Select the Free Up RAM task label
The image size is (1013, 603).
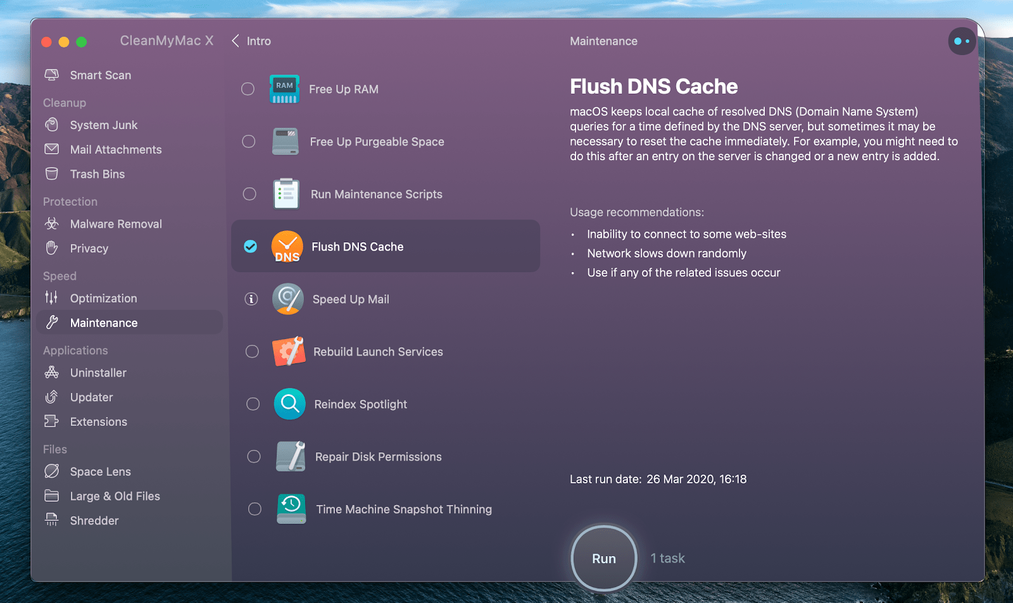click(344, 89)
